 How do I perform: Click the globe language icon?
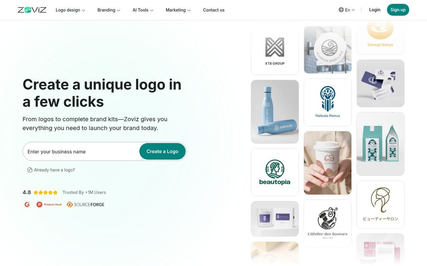(x=341, y=10)
